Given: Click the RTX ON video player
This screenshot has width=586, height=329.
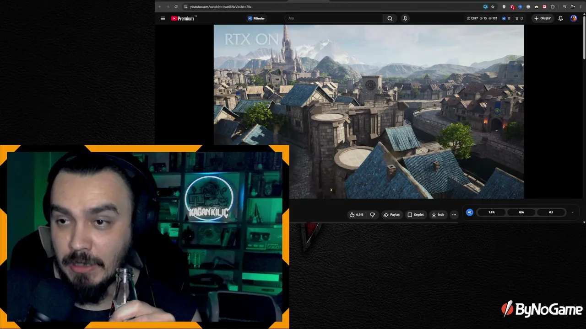Looking at the screenshot, I should click(x=369, y=111).
